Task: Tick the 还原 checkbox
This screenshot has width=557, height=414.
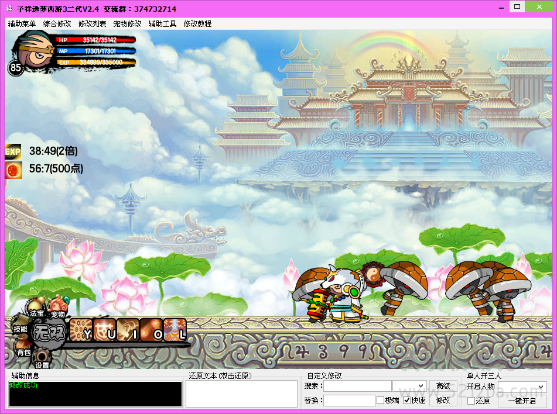Action: click(471, 401)
